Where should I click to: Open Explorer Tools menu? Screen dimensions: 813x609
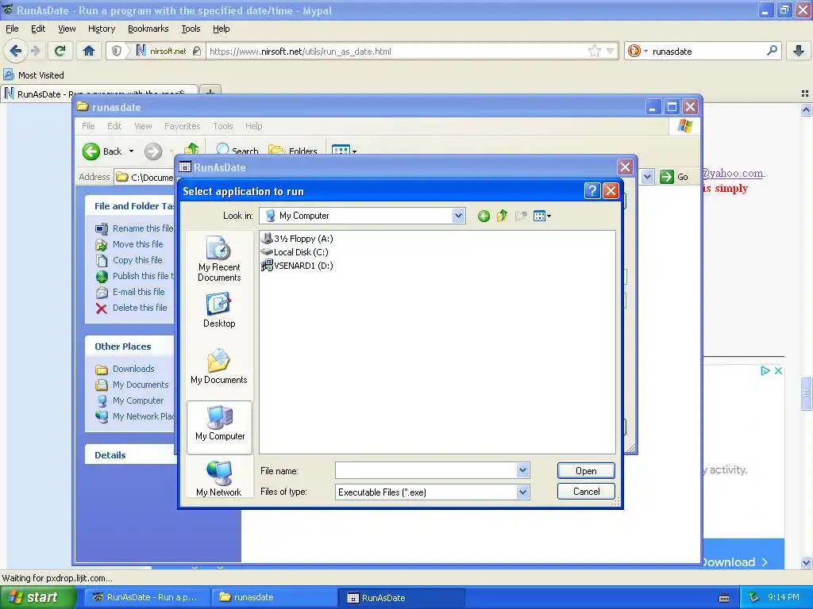coord(223,126)
